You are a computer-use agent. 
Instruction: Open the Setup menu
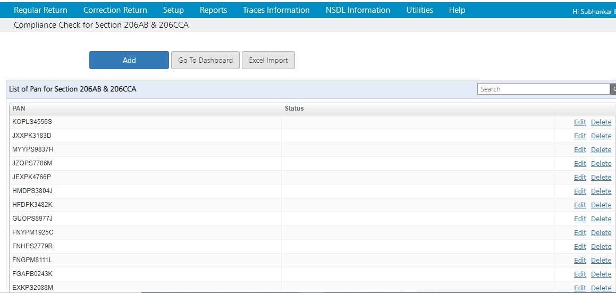click(x=173, y=10)
